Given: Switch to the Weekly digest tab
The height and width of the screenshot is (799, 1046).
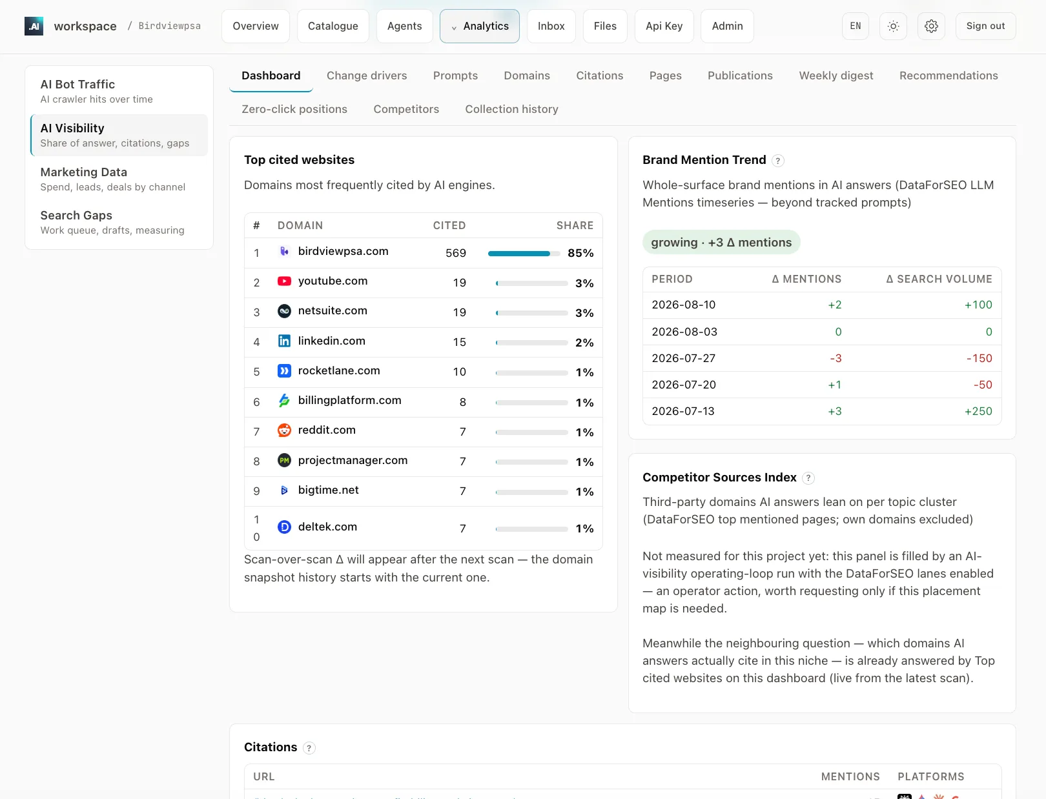Looking at the screenshot, I should point(836,76).
